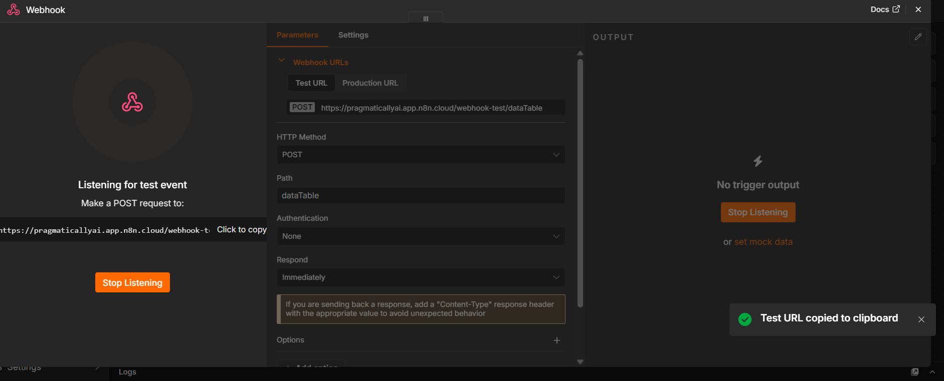Click the pencil edit output icon
The width and height of the screenshot is (944, 381).
(918, 37)
